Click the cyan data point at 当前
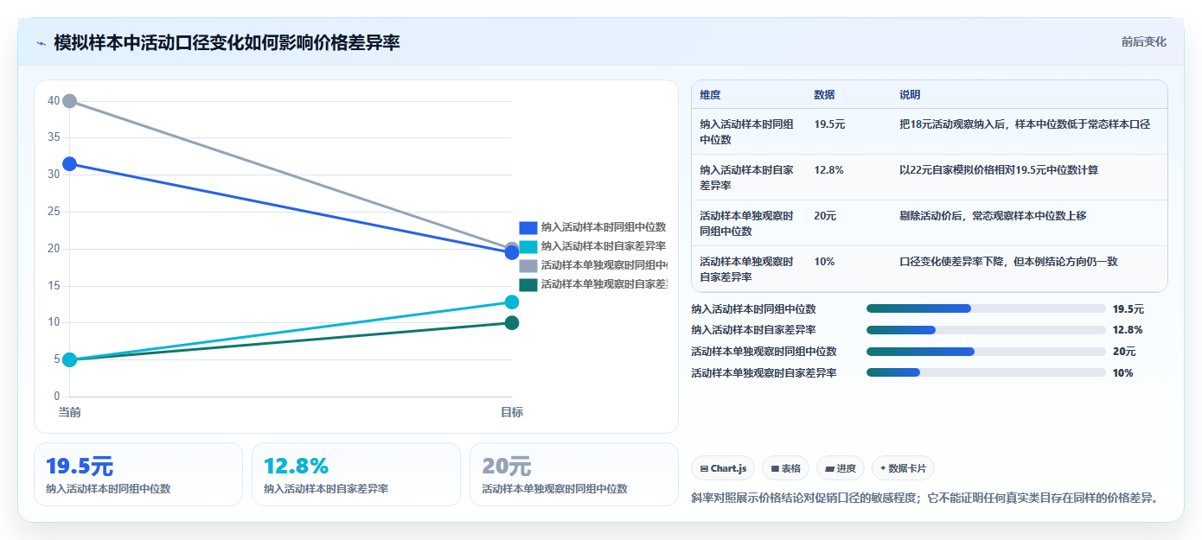The image size is (1202, 540). pos(70,359)
